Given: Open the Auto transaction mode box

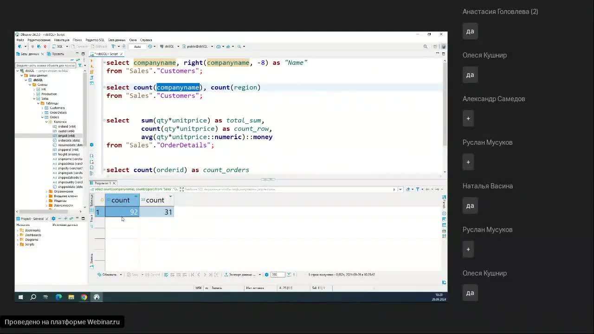Looking at the screenshot, I should tap(137, 46).
